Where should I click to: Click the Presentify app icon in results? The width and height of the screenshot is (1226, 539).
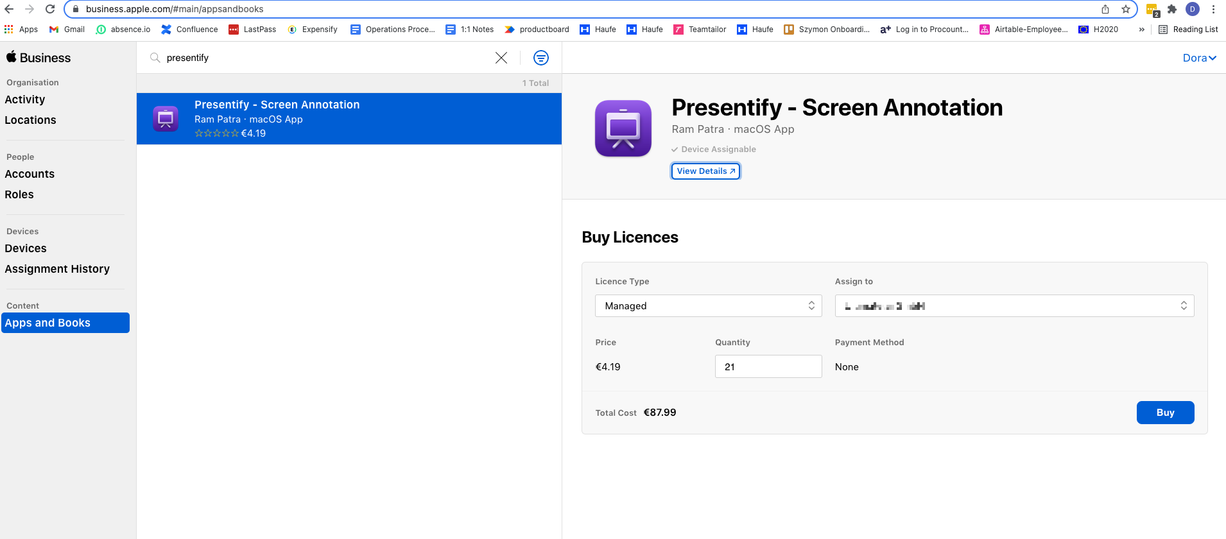click(x=166, y=119)
